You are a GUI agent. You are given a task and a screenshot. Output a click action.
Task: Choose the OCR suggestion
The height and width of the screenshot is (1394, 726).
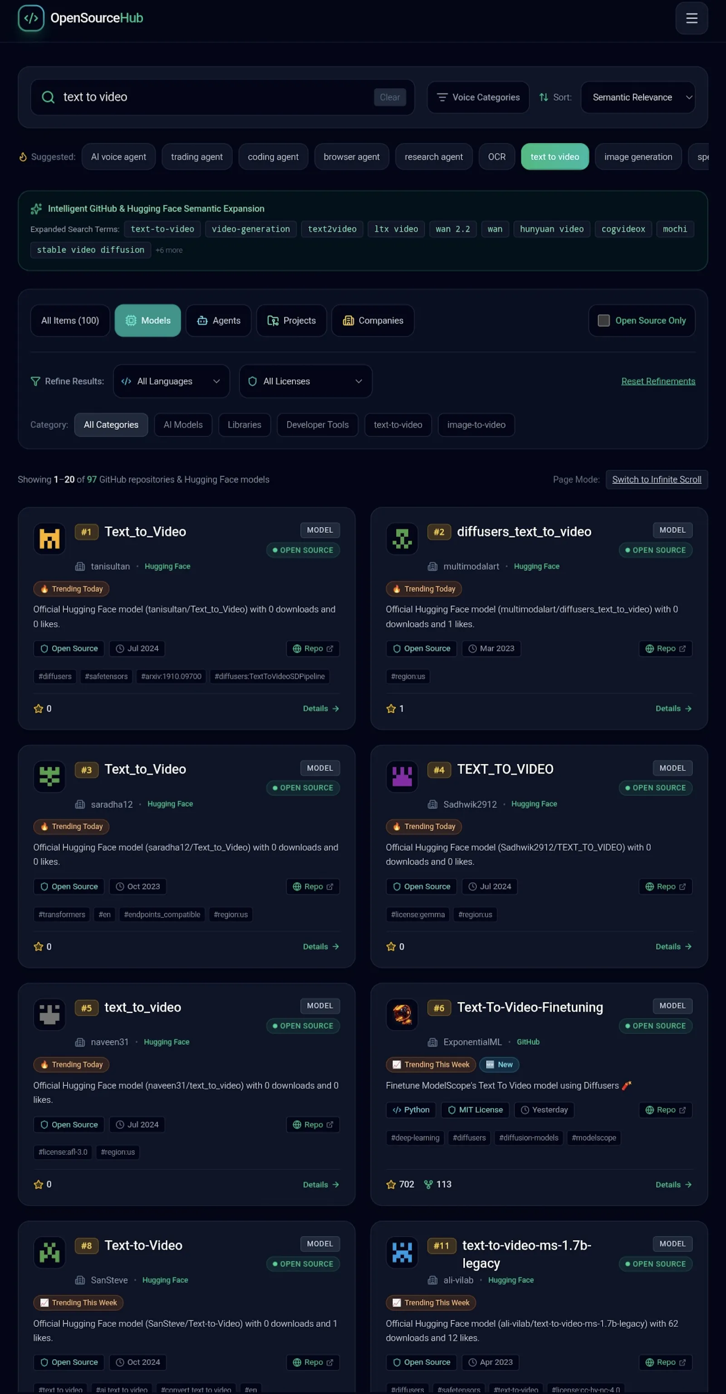(x=496, y=157)
